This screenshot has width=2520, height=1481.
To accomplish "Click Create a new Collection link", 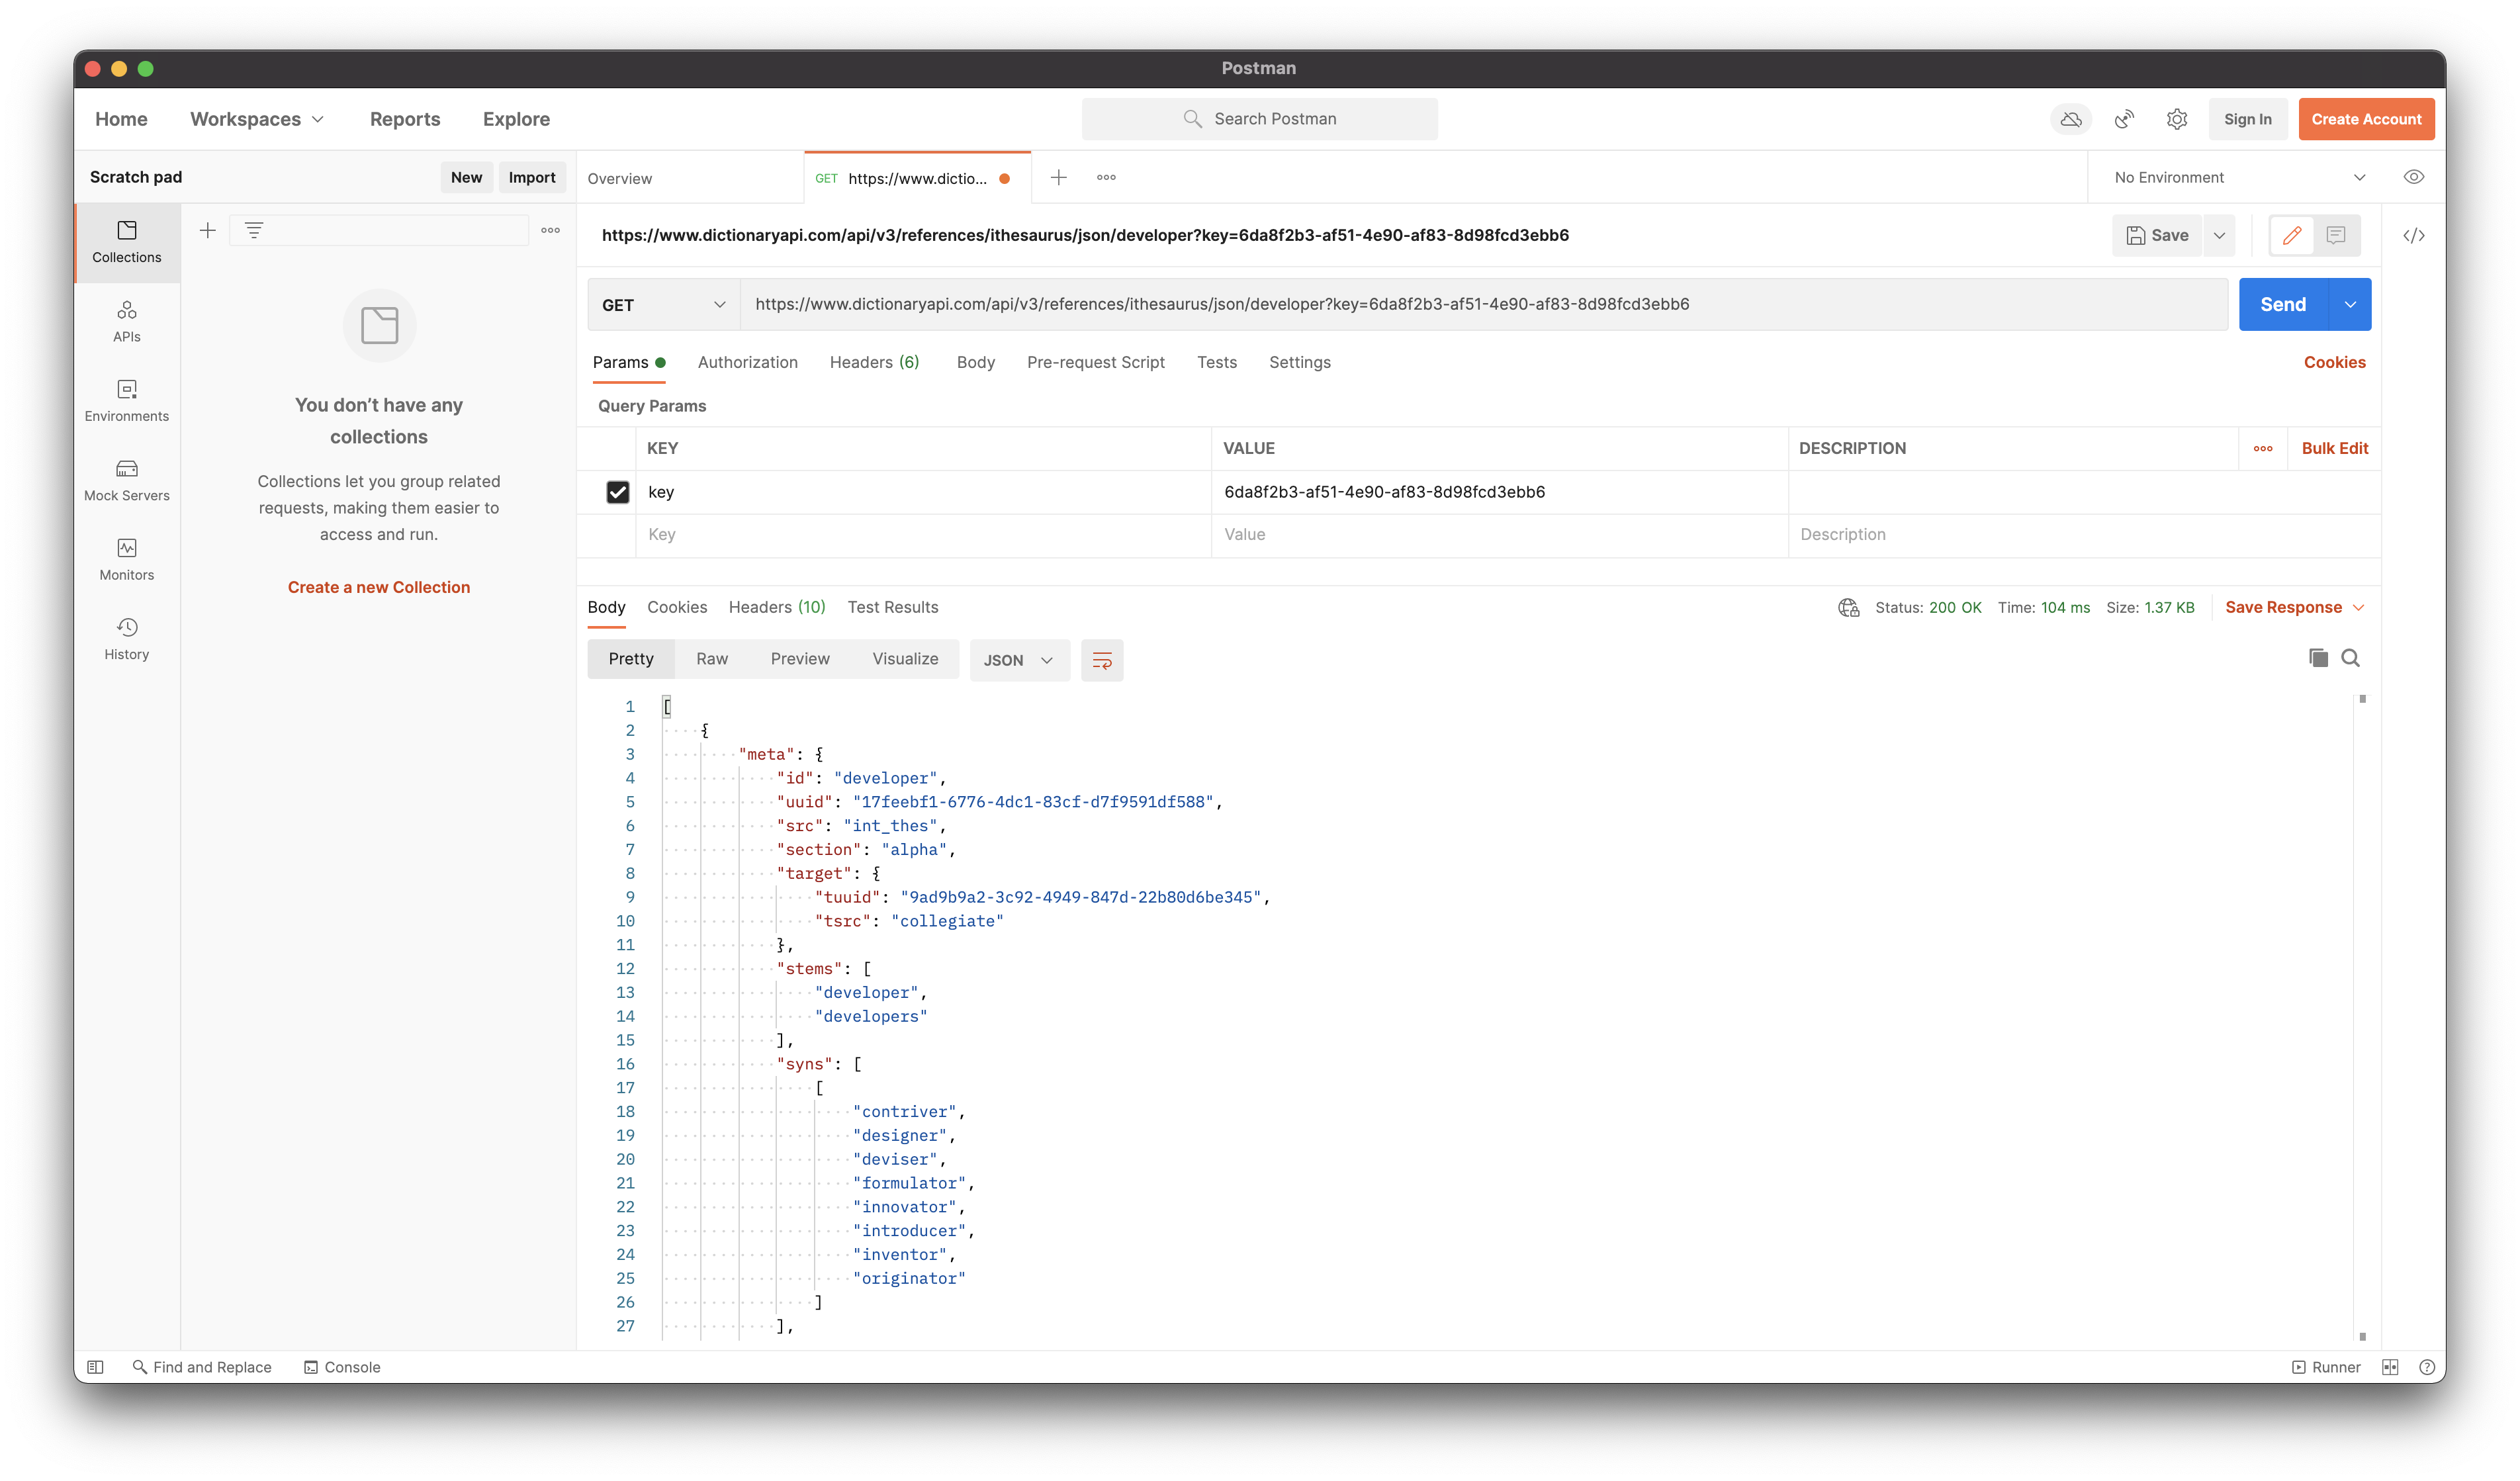I will tap(379, 587).
